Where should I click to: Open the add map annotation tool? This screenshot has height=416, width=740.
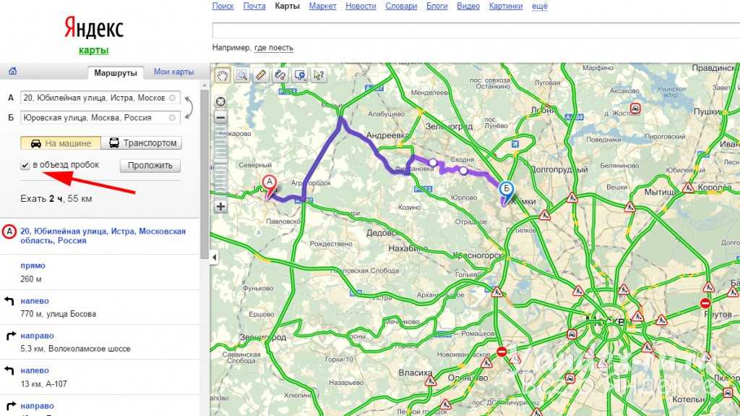point(300,75)
